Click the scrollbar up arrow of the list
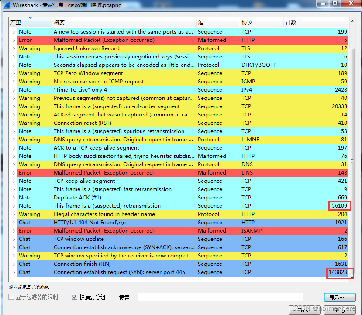 pos(352,21)
